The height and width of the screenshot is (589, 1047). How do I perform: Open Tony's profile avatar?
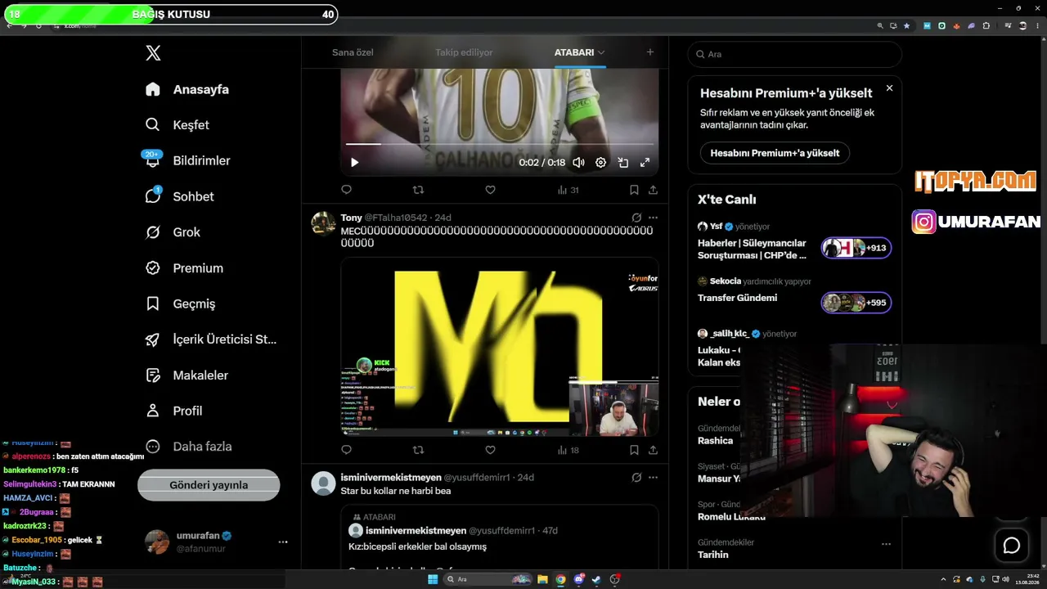click(x=324, y=223)
